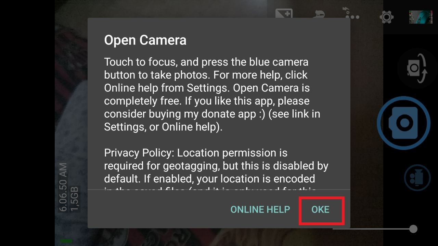Click the zoom slider track line
Image resolution: width=438 pixels, height=246 pixels.
coord(373,229)
